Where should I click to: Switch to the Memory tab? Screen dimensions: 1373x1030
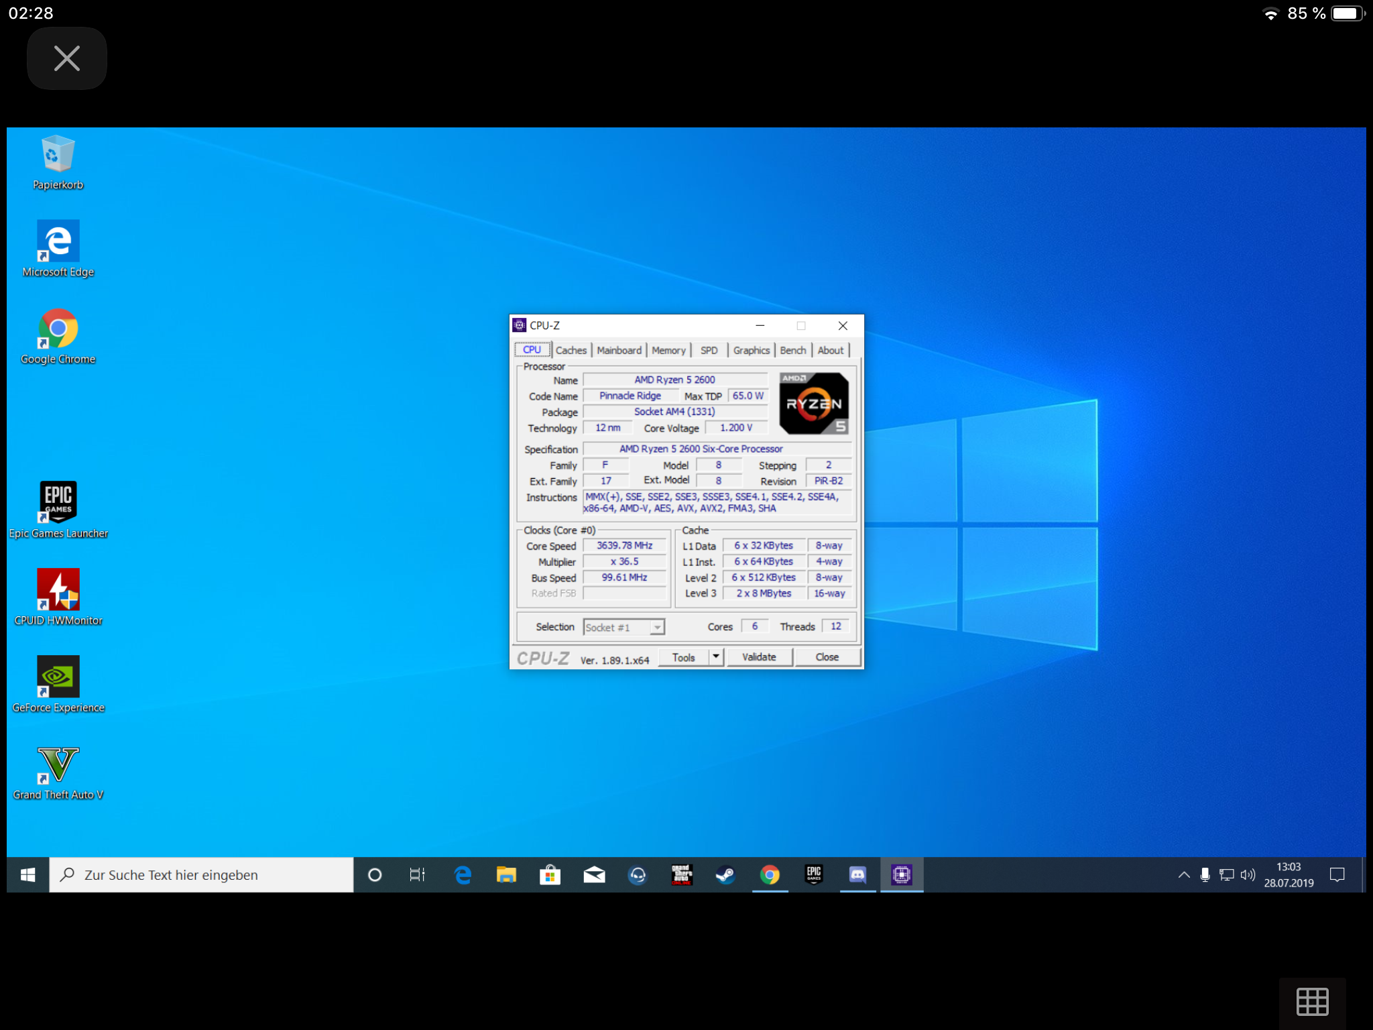(x=668, y=350)
